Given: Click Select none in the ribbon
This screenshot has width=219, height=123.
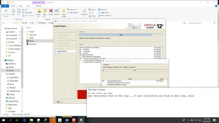Looking at the screenshot, I should [x=103, y=13].
